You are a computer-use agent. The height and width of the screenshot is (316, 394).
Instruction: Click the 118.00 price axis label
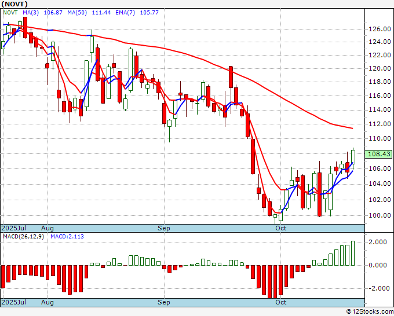[380, 82]
